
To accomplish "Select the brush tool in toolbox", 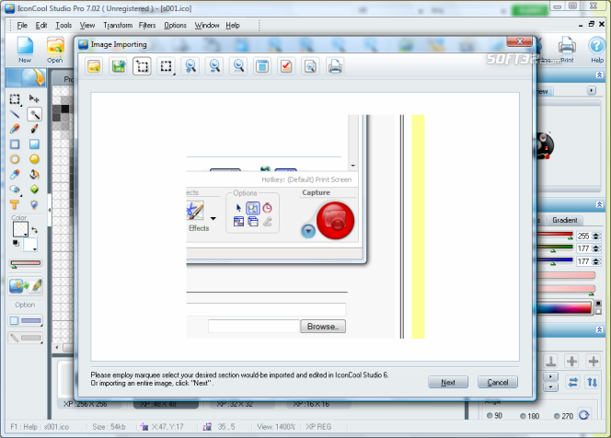I will pos(34,129).
